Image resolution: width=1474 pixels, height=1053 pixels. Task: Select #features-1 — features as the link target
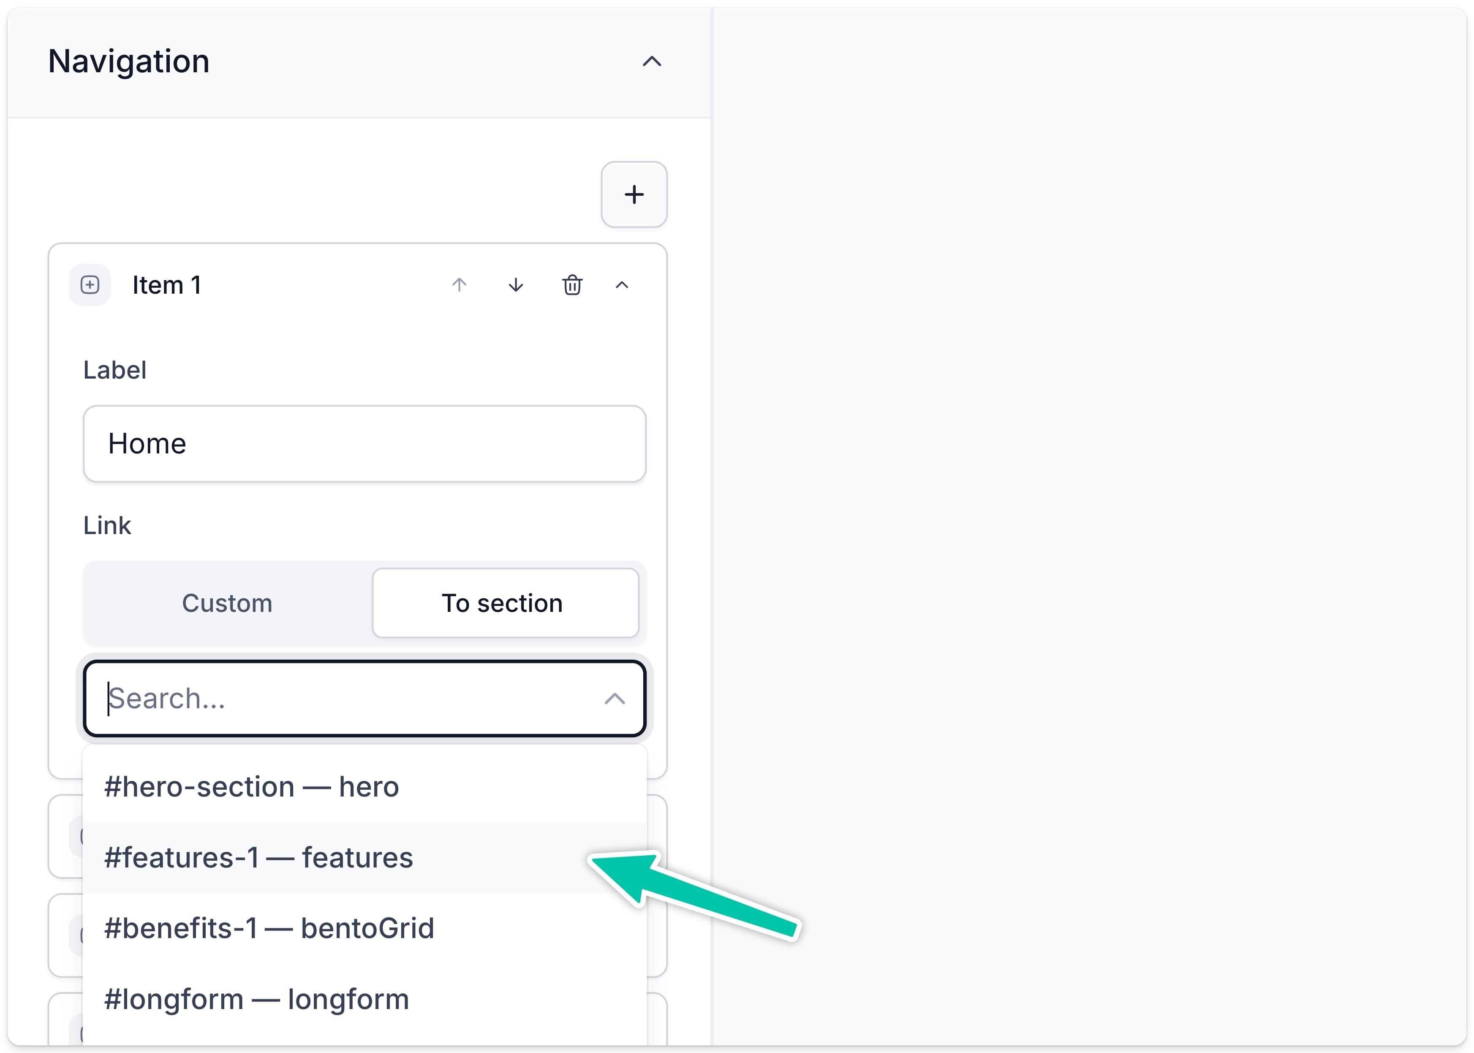[x=259, y=857]
